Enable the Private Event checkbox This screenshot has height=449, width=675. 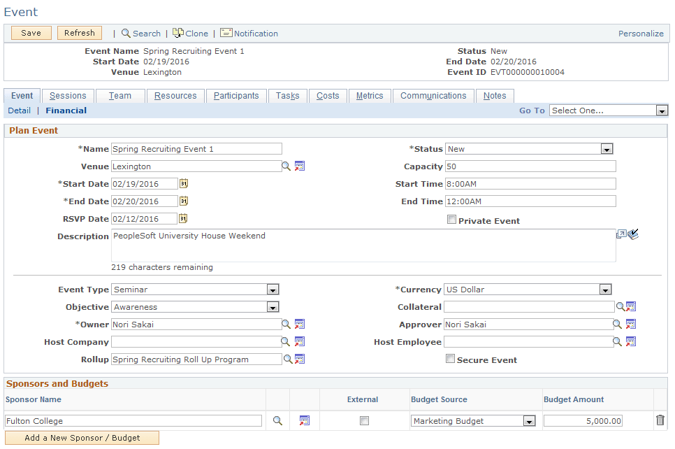tap(451, 220)
